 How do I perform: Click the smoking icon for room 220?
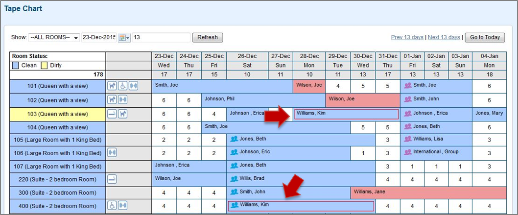112,179
